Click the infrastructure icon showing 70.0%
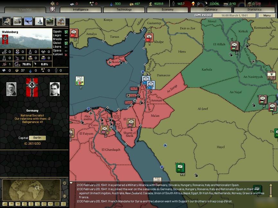 click(17, 64)
